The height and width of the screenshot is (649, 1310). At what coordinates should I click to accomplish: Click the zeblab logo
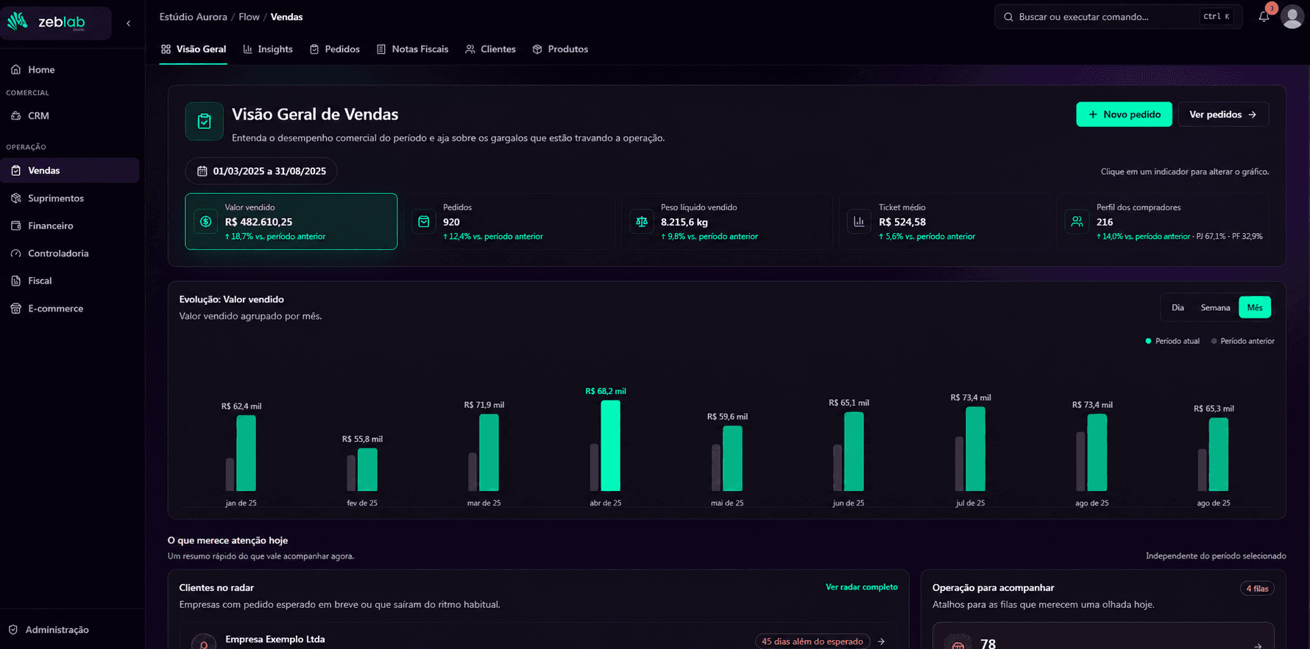(x=47, y=22)
